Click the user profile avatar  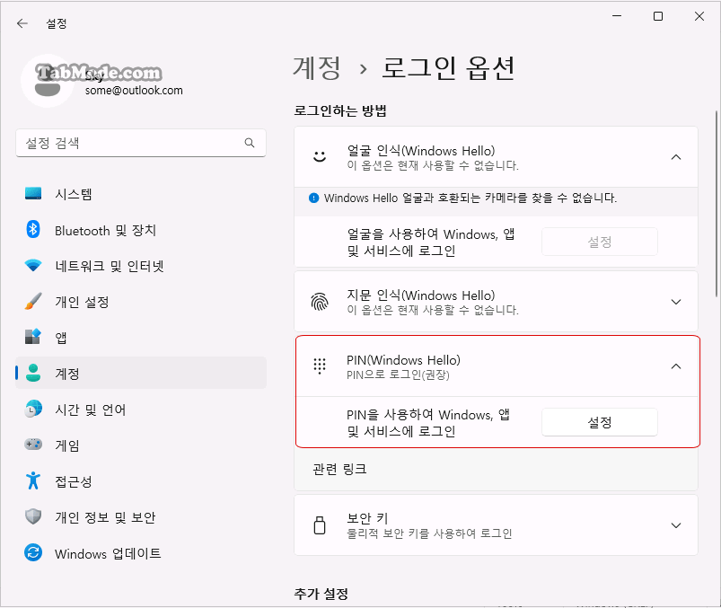[48, 81]
